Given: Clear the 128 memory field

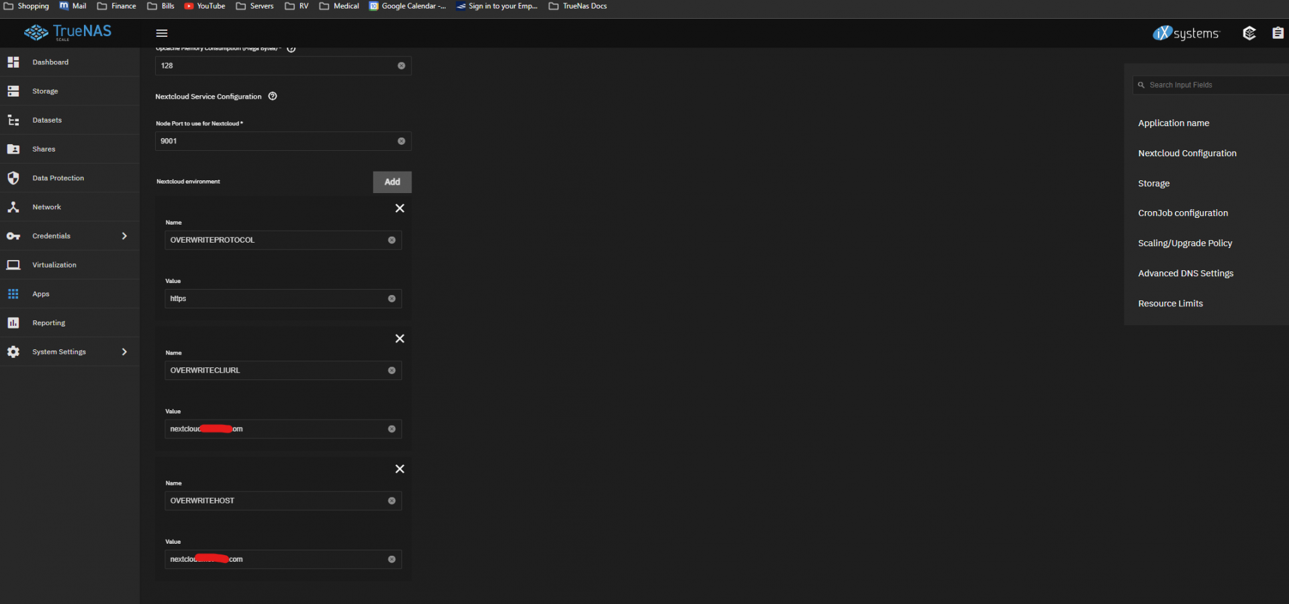Looking at the screenshot, I should [401, 66].
